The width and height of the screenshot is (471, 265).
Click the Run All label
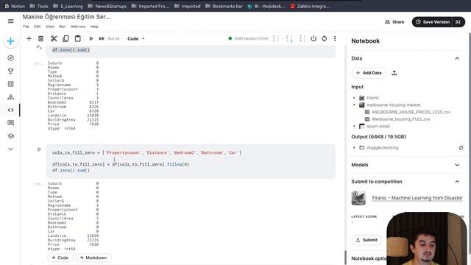(113, 38)
